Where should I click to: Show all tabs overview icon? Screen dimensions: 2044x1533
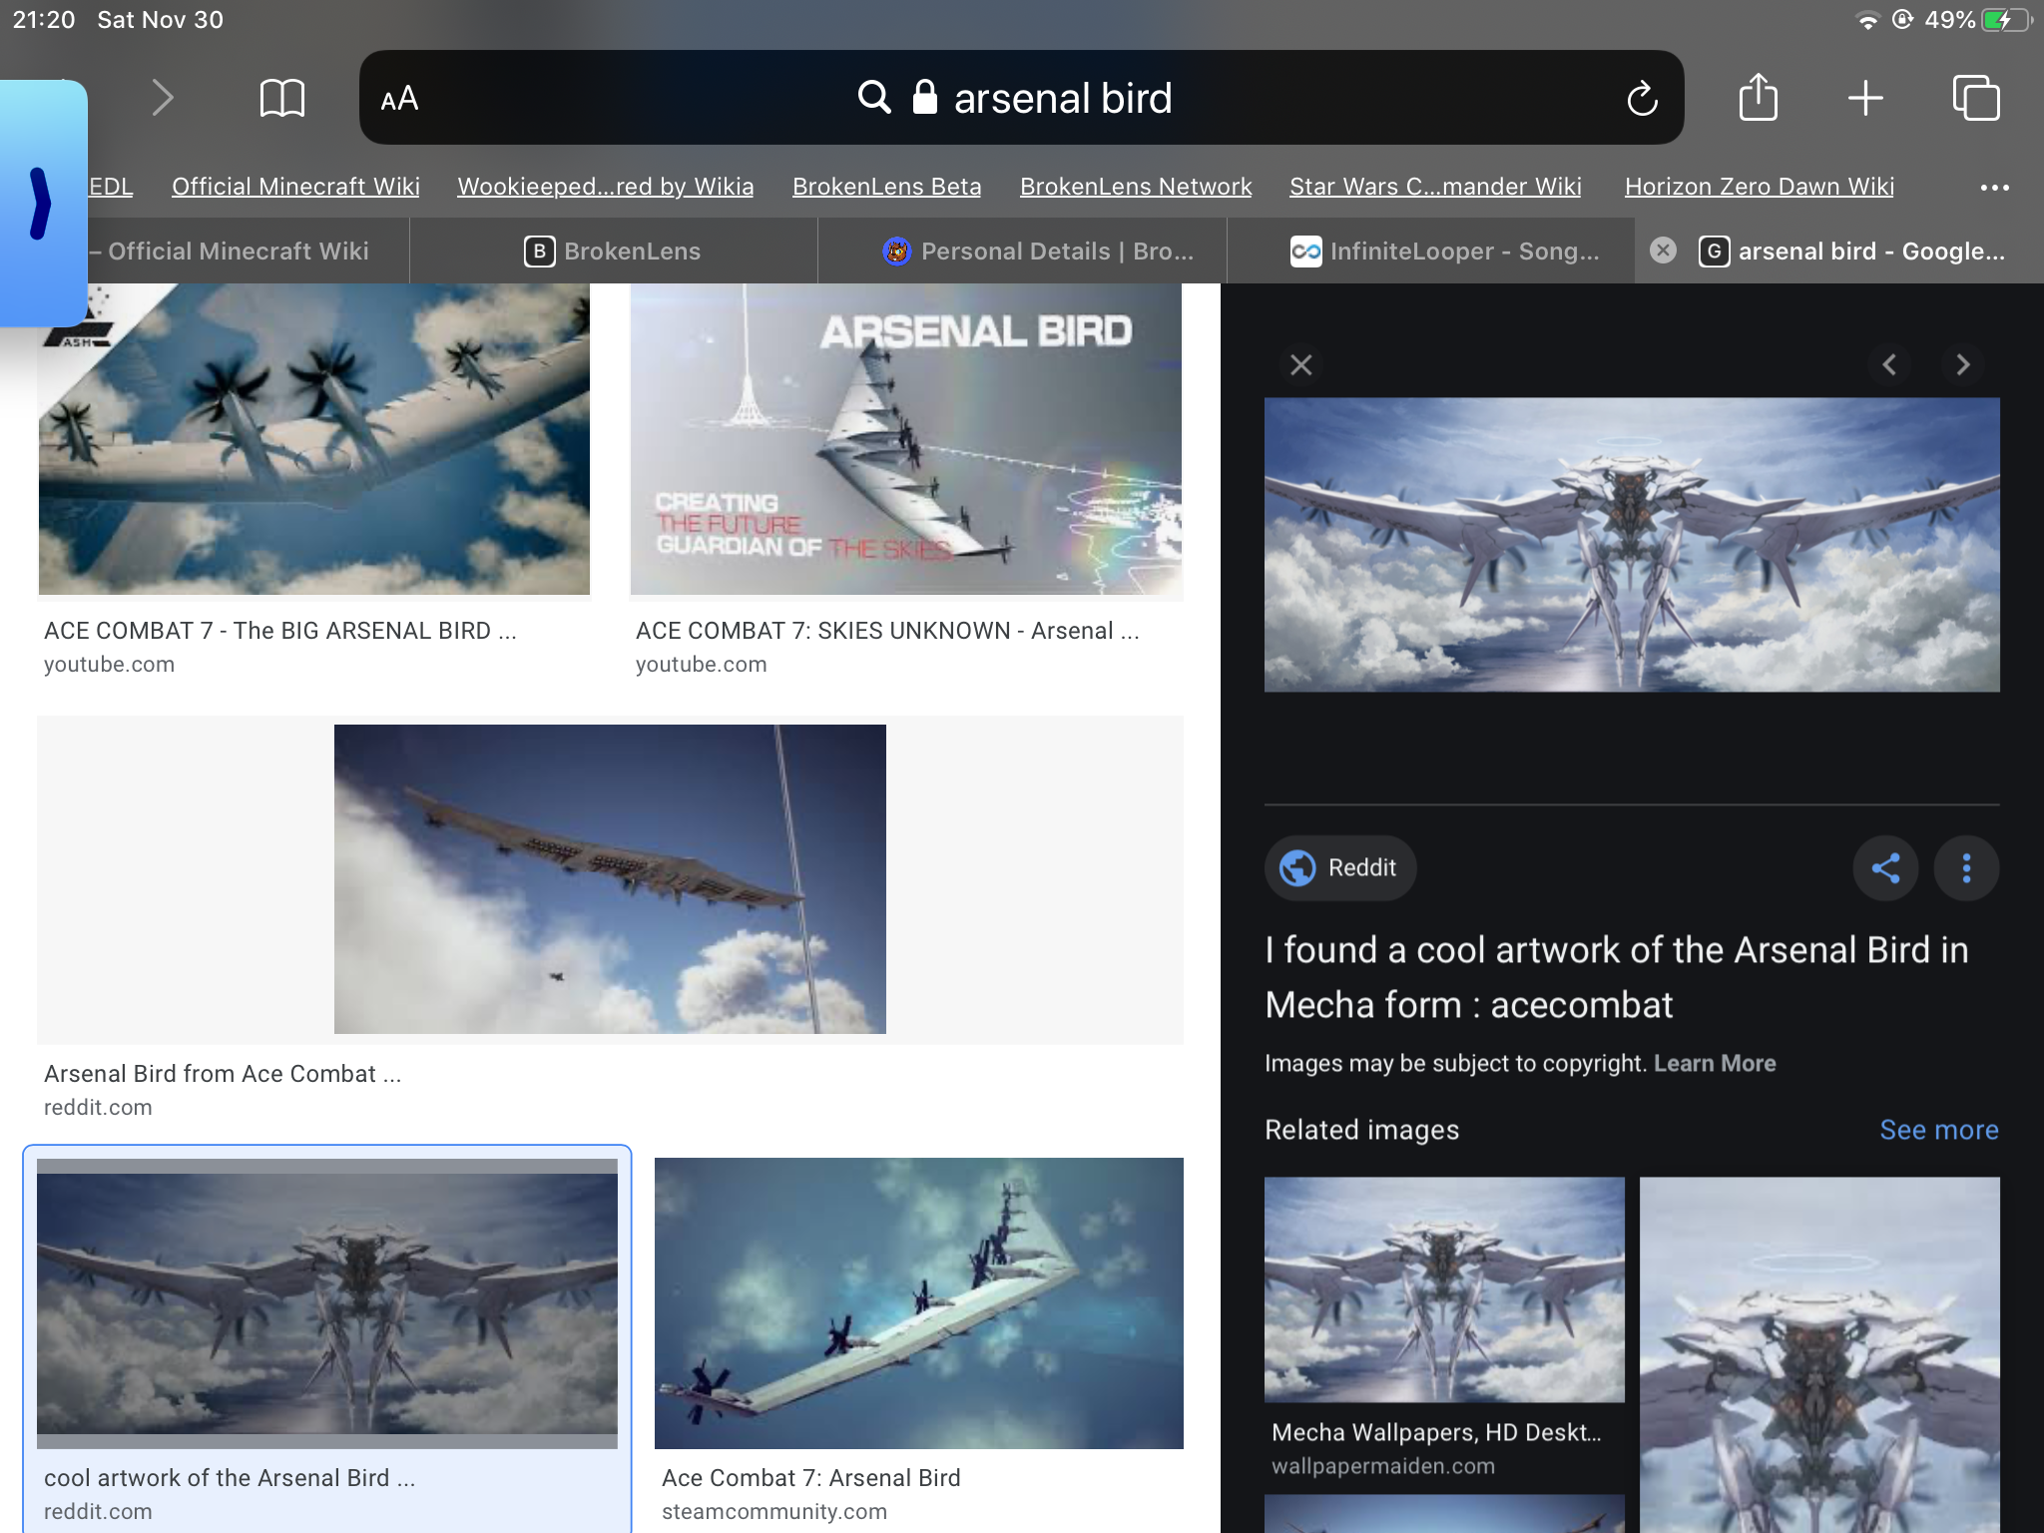click(x=1975, y=98)
